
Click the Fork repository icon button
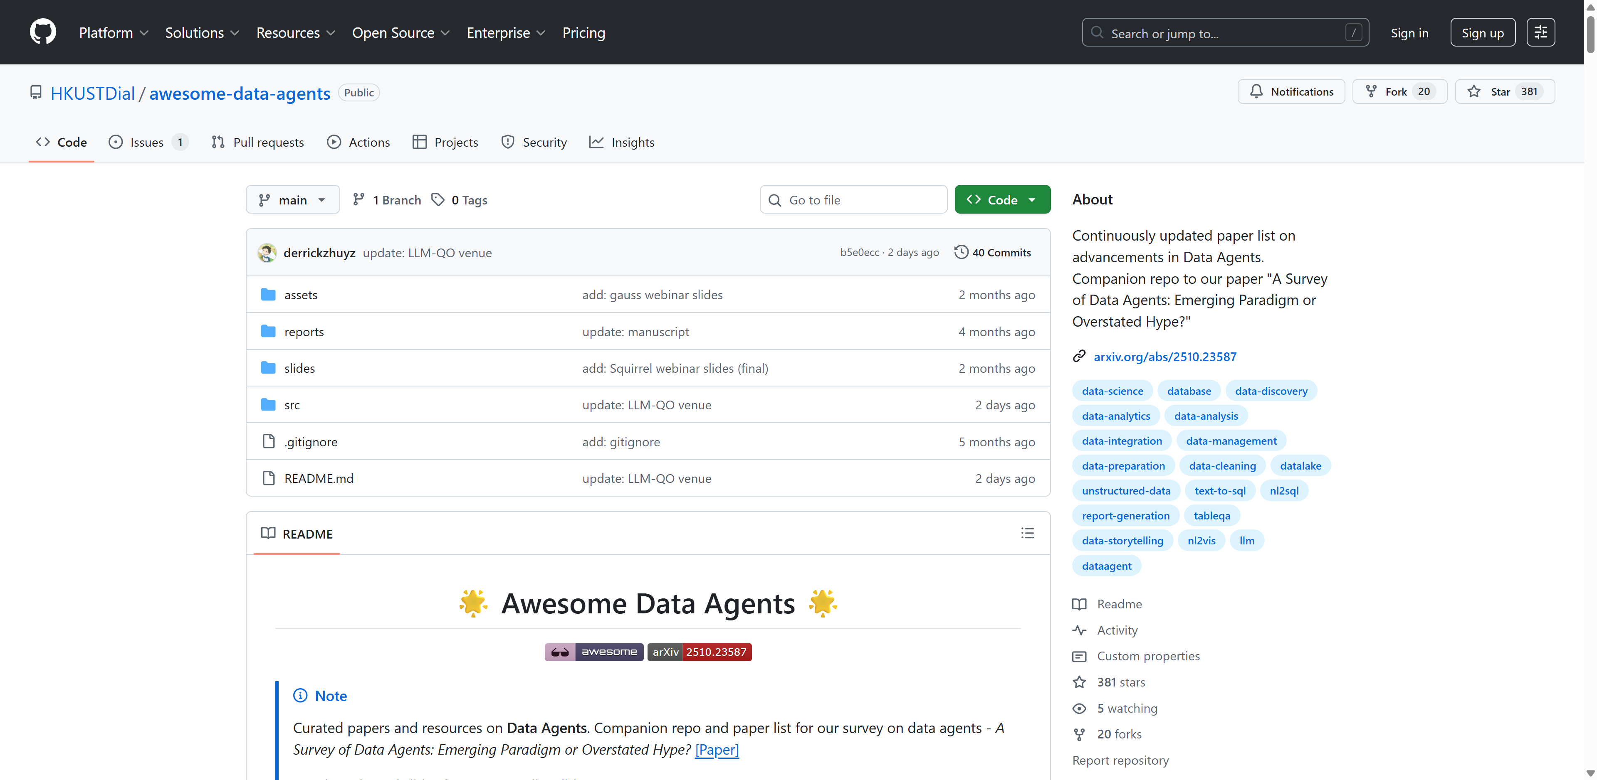[x=1371, y=92]
